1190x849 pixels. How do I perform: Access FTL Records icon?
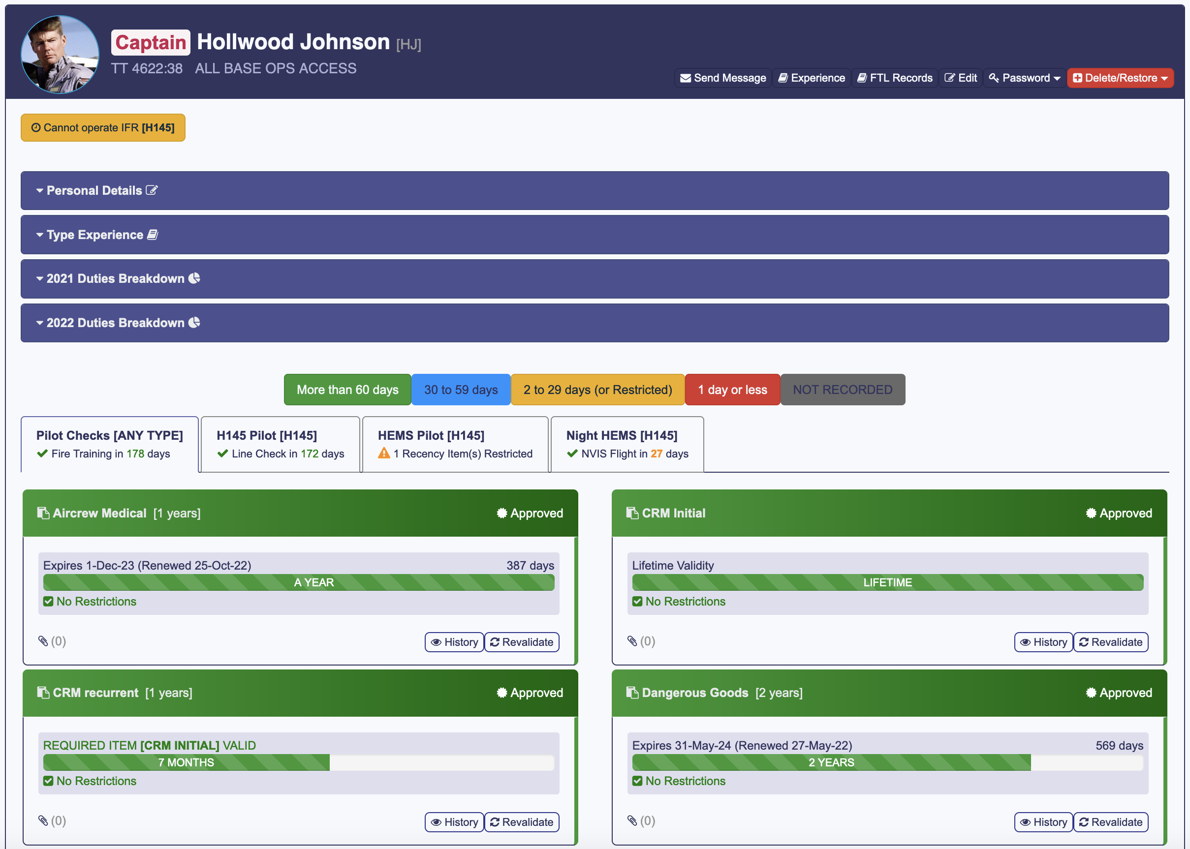862,77
